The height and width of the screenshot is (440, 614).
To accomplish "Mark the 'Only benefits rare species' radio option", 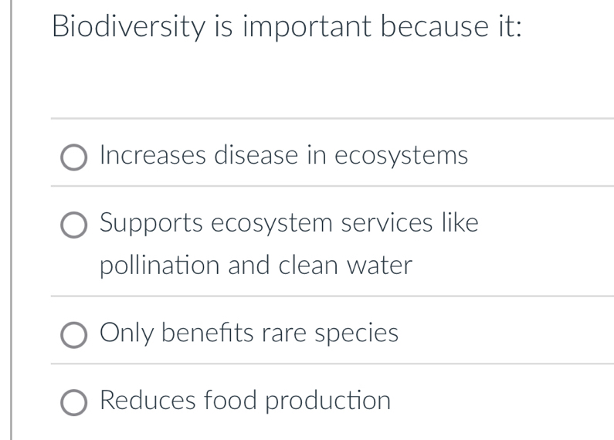I will coord(75,336).
